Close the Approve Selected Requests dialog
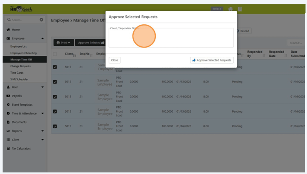This screenshot has height=174, width=307. pos(115,60)
